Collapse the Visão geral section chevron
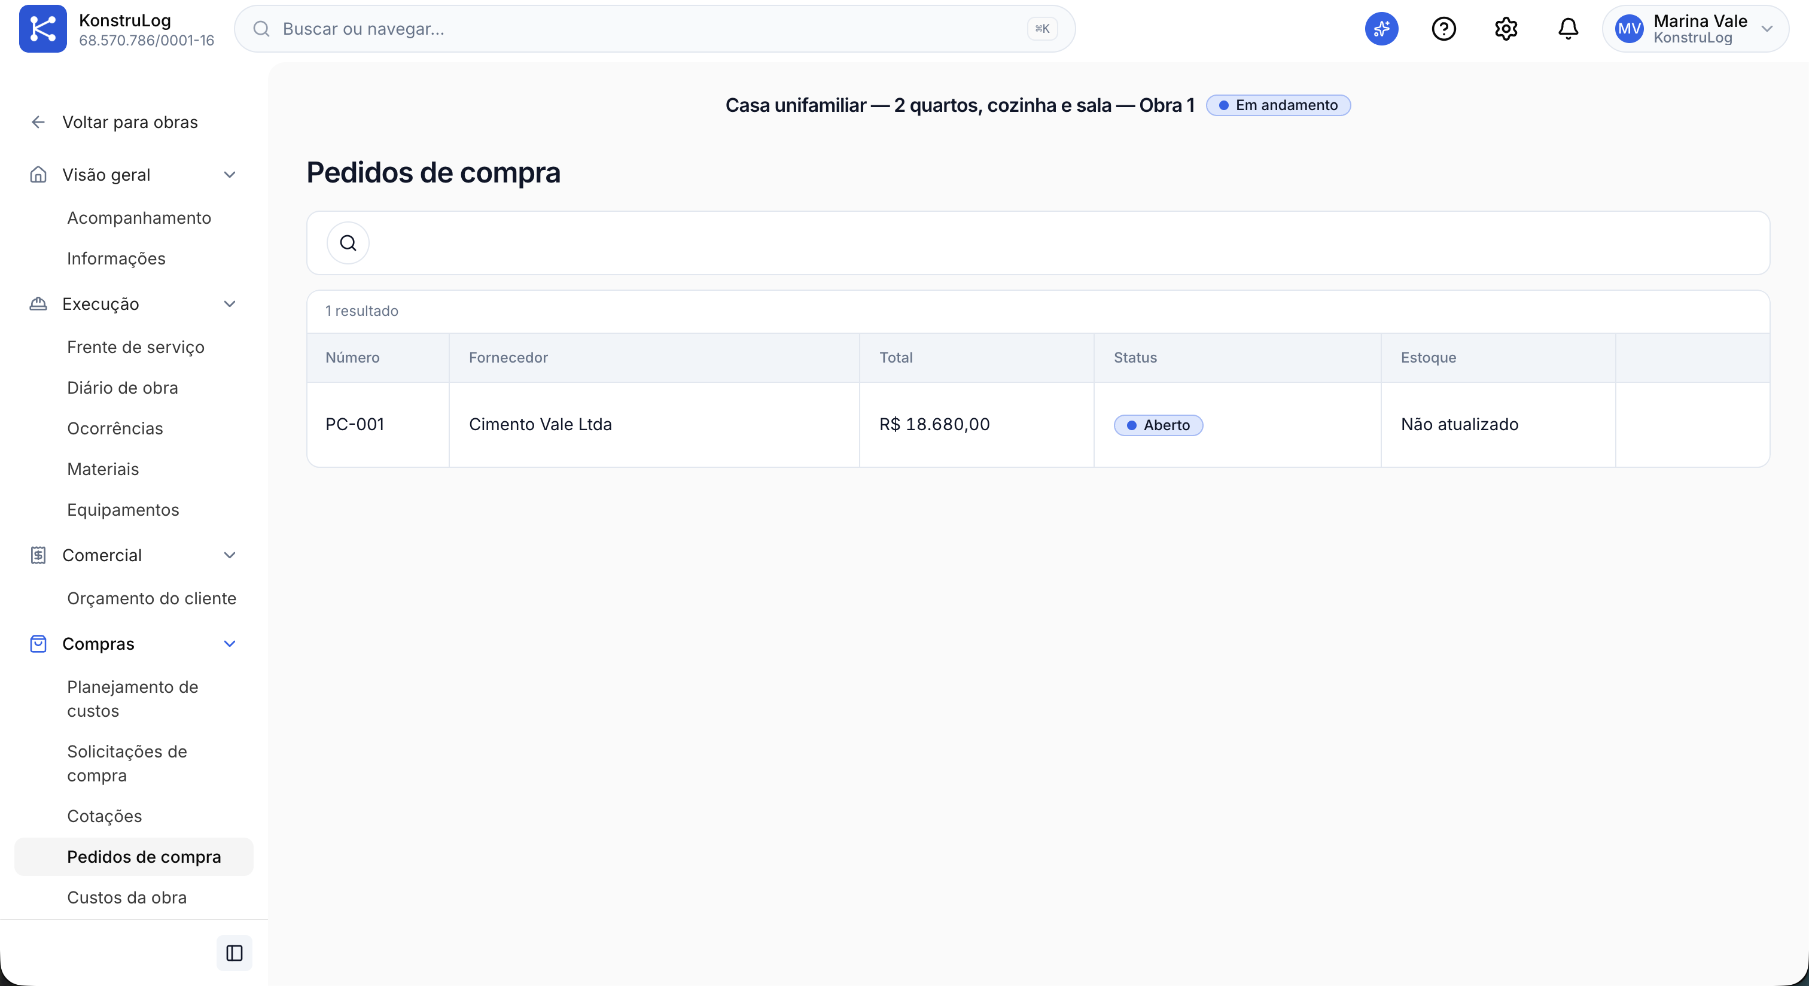The height and width of the screenshot is (986, 1809). point(230,174)
